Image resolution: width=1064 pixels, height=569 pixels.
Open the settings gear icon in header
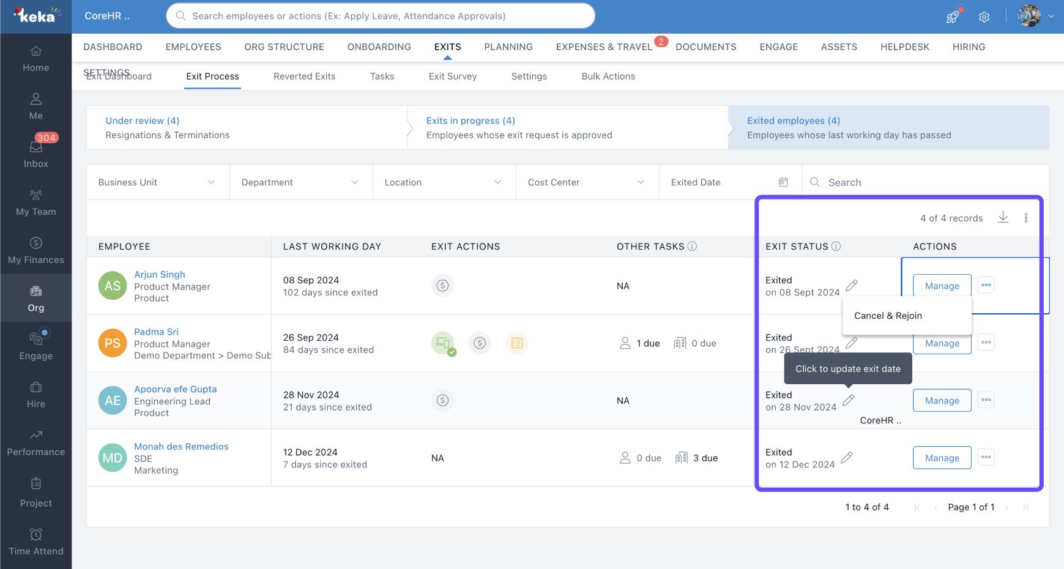point(984,17)
